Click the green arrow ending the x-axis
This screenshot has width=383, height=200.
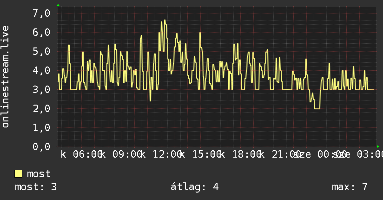(378, 147)
